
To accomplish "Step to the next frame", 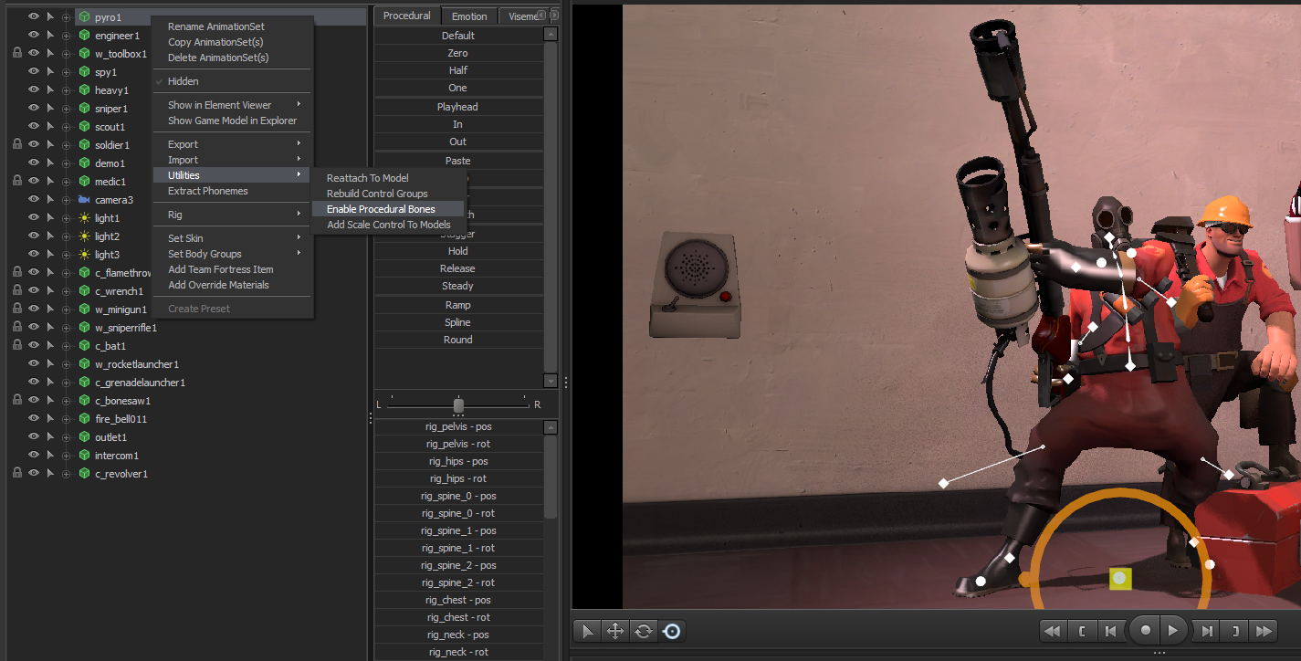I will (x=1207, y=631).
